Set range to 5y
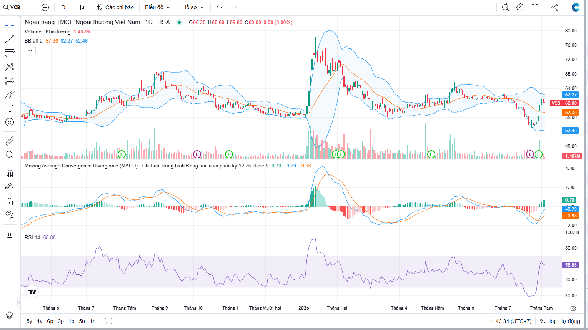The width and height of the screenshot is (588, 330). tap(29, 321)
